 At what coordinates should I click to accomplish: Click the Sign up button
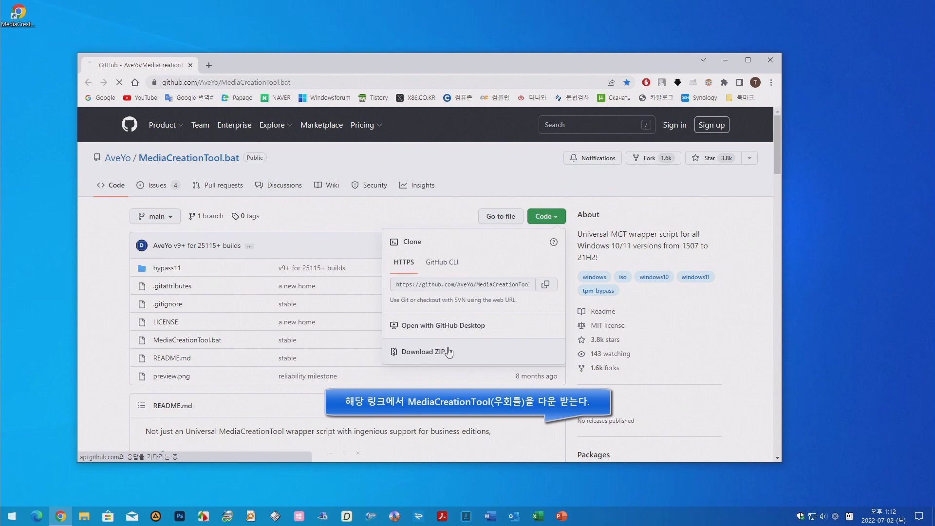coord(711,125)
